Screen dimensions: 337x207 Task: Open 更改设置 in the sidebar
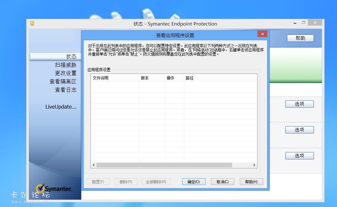coord(65,73)
